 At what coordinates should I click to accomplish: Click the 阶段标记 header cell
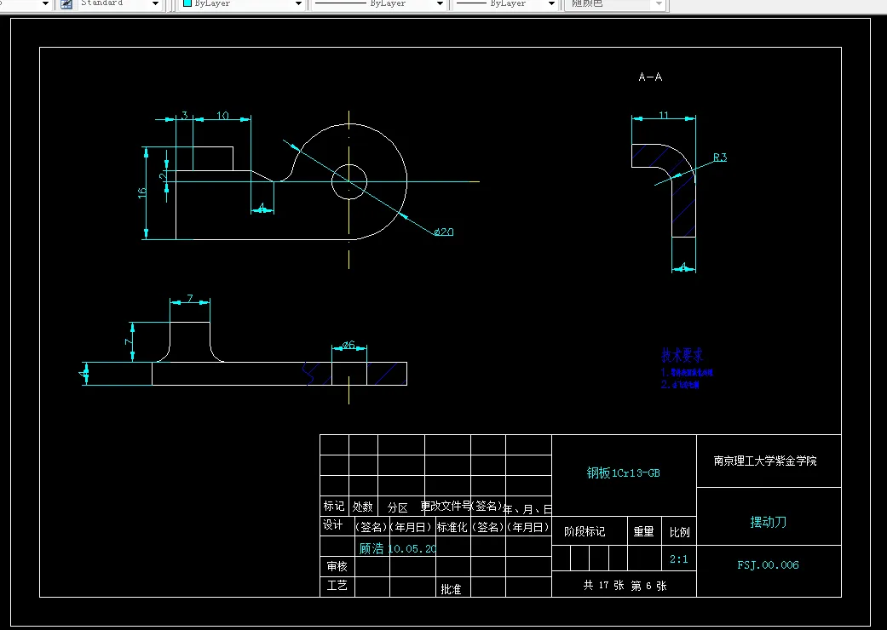click(x=585, y=531)
